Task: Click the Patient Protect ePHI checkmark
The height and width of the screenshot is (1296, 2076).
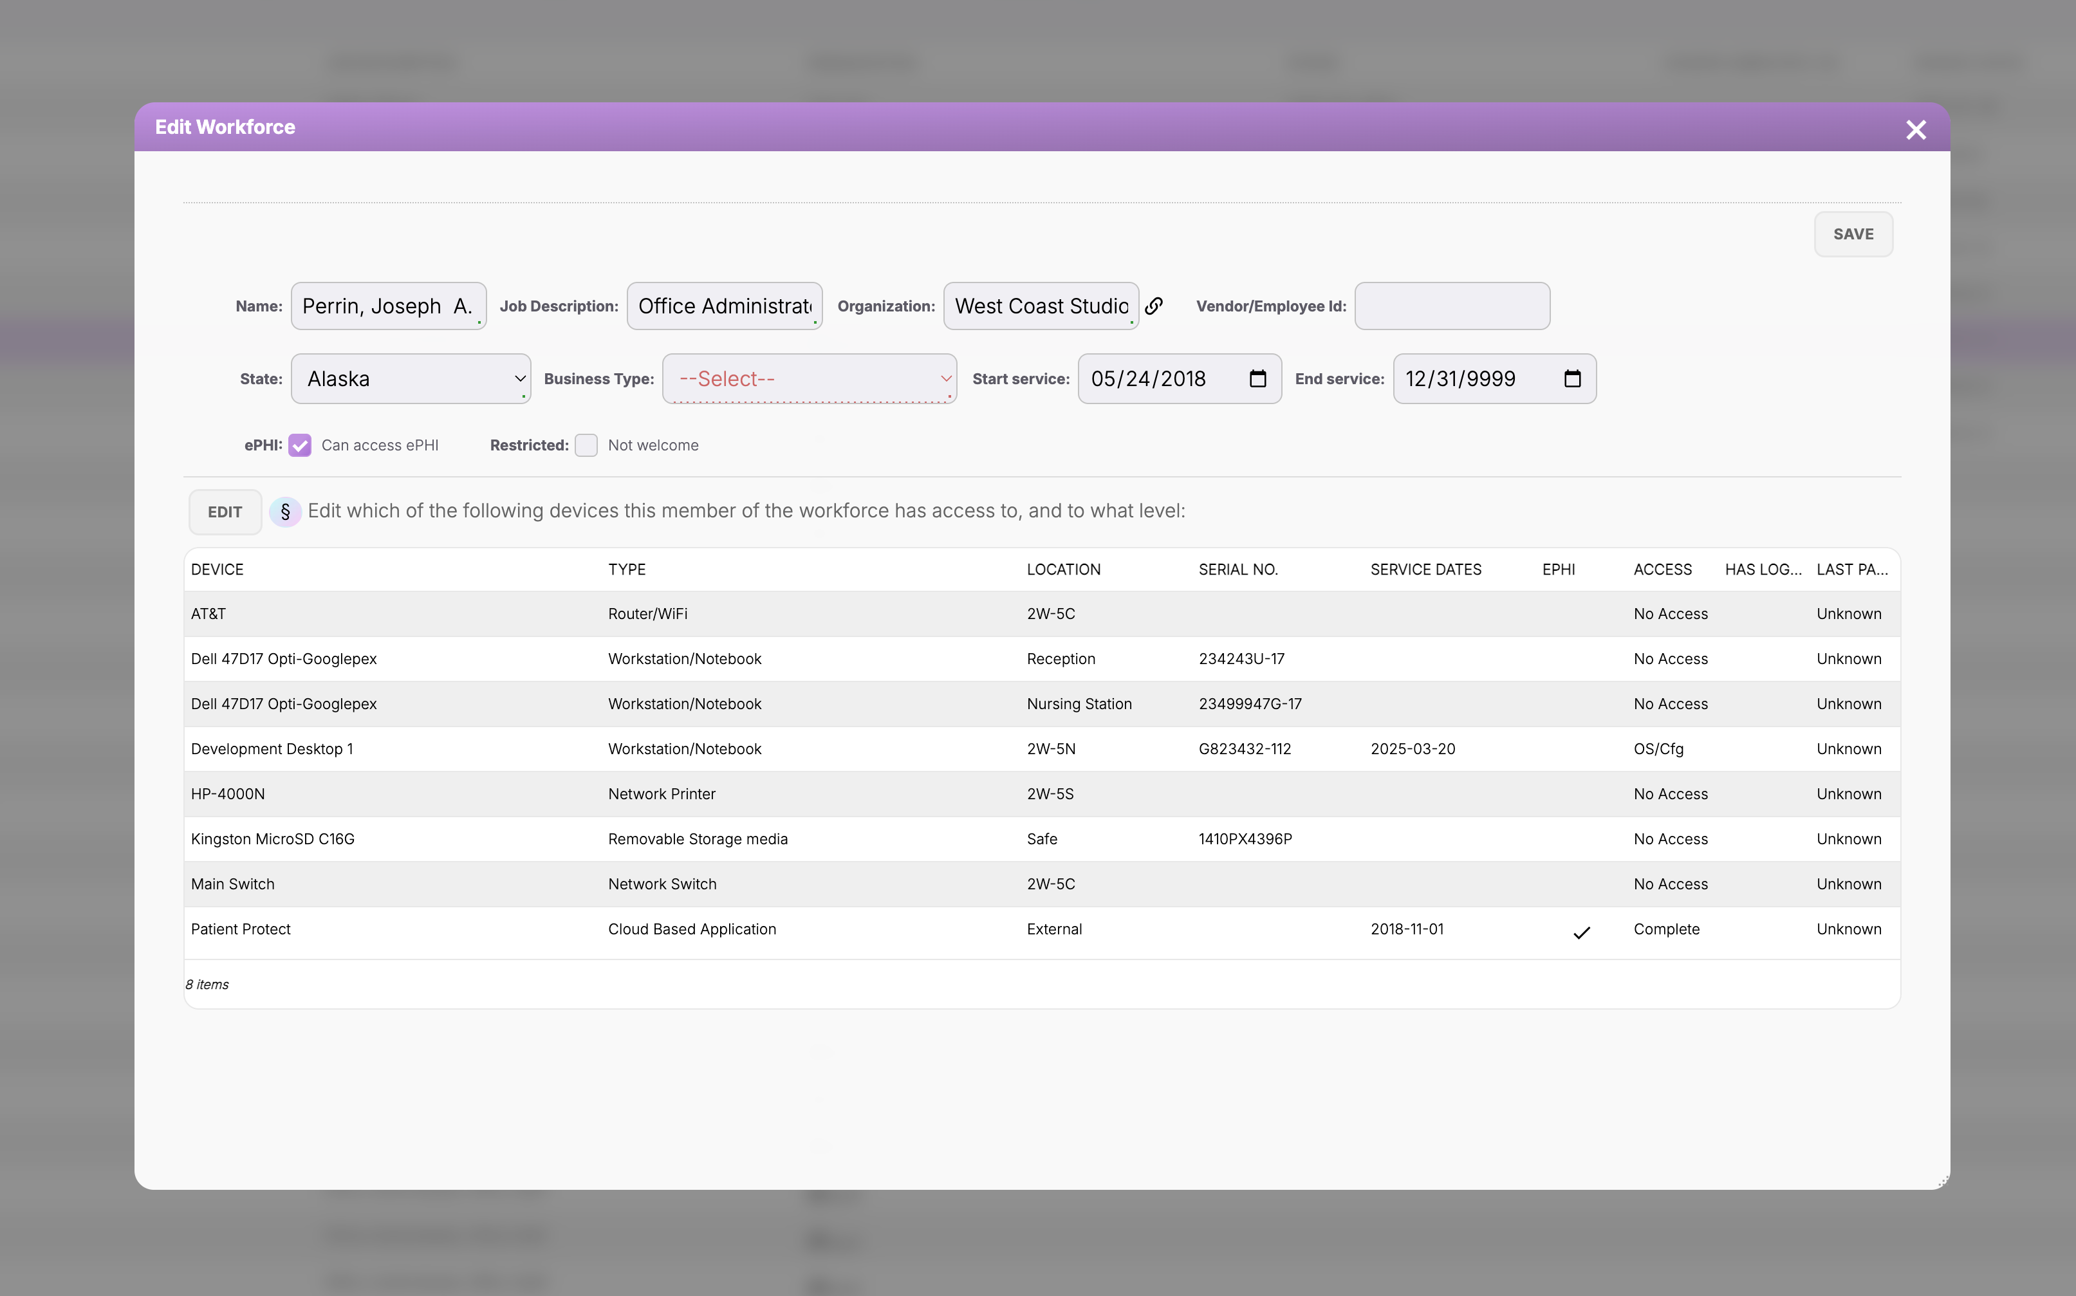Action: pyautogui.click(x=1581, y=932)
